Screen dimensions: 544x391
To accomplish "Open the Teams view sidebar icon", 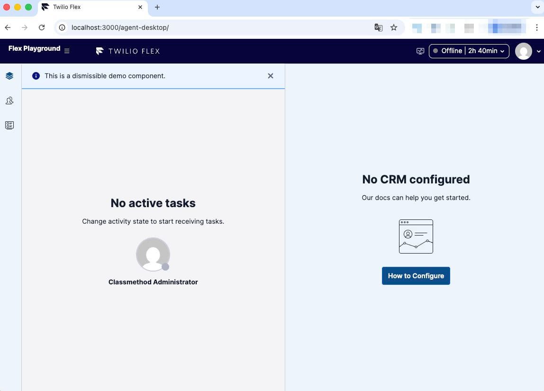I will pos(9,100).
